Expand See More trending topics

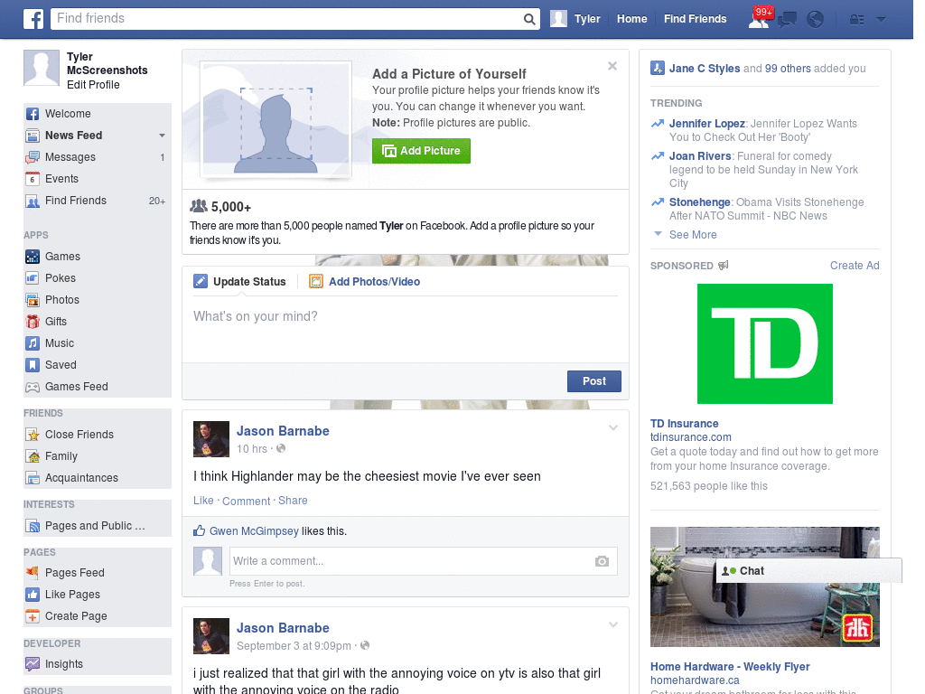click(693, 235)
